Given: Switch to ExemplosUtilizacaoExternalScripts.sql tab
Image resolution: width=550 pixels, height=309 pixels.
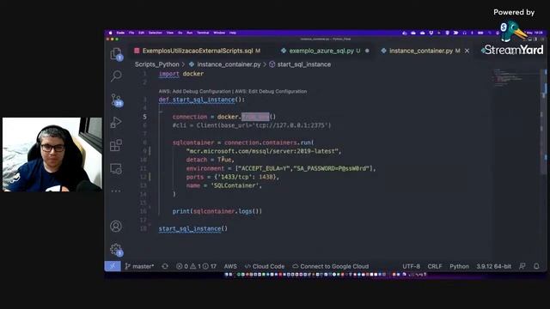Looking at the screenshot, I should point(198,51).
